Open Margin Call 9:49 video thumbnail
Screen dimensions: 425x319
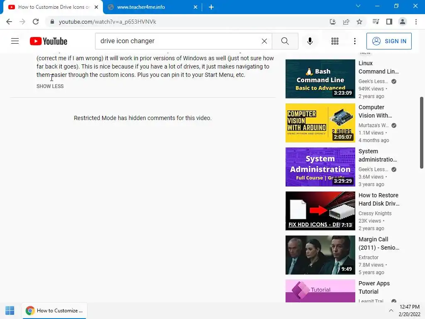coord(320,255)
